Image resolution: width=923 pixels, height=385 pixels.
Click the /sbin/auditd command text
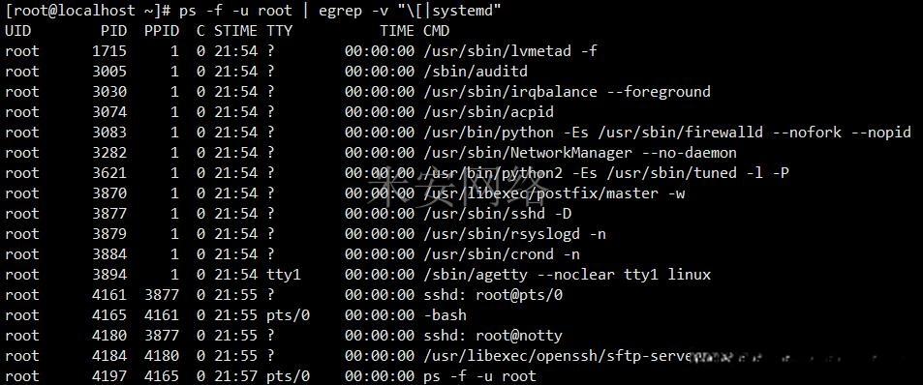coord(476,72)
